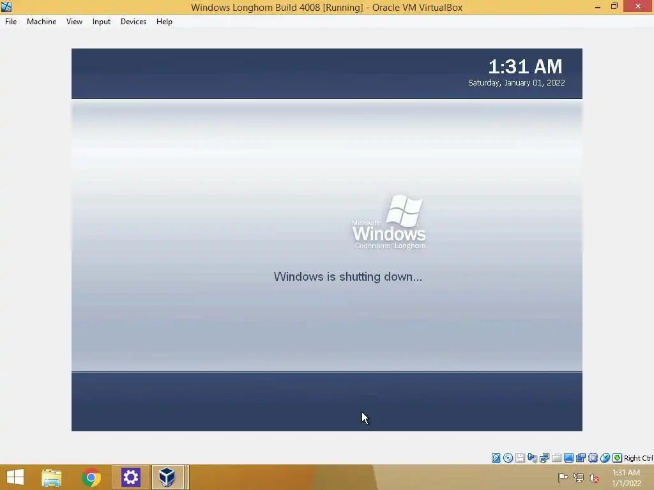The image size is (654, 490).
Task: Open File Explorer from the taskbar
Action: pyautogui.click(x=52, y=477)
